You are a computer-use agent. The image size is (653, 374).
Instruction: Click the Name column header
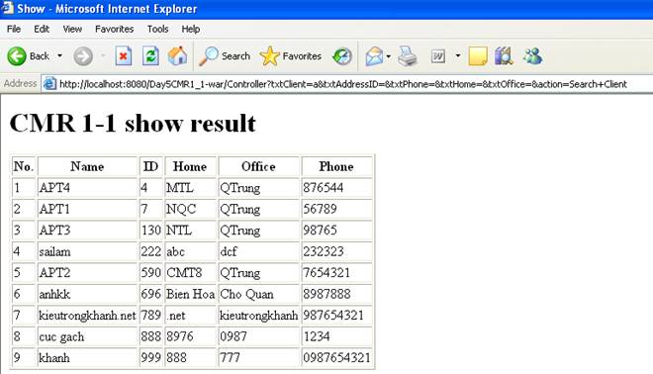pyautogui.click(x=87, y=166)
